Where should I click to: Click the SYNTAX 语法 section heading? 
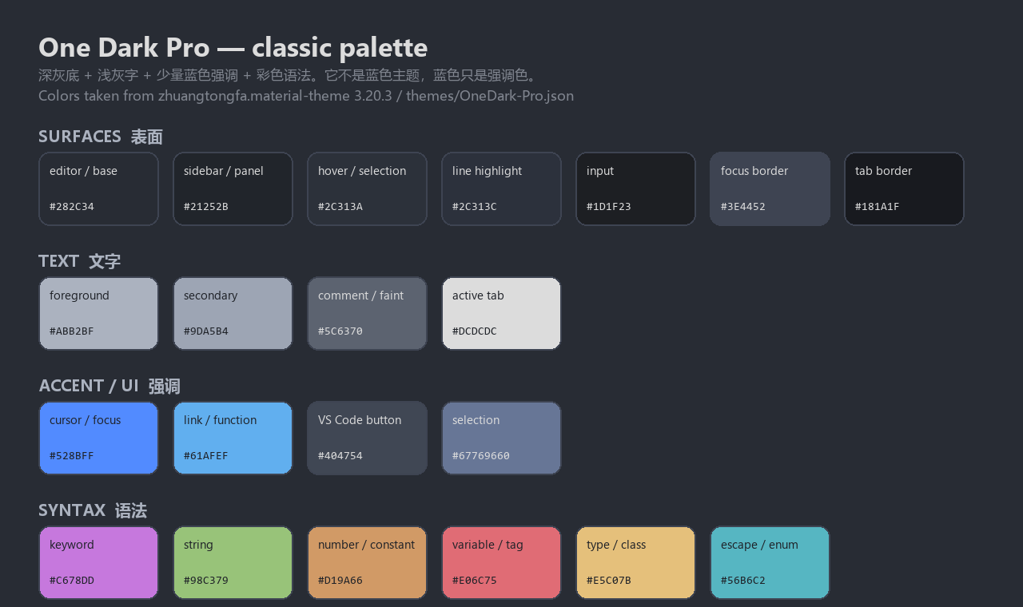coord(93,510)
